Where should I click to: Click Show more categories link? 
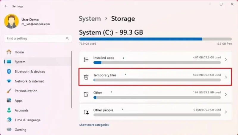(x=94, y=125)
